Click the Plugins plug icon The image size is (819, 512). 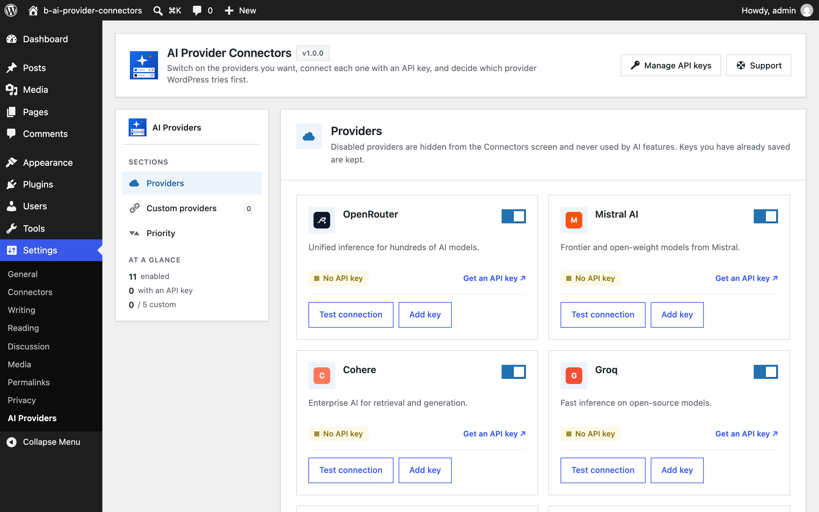(x=12, y=184)
